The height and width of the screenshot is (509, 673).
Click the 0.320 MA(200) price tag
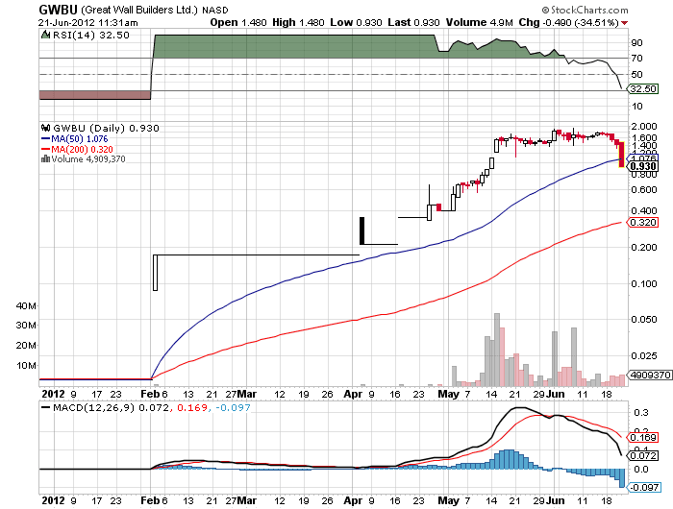click(643, 222)
